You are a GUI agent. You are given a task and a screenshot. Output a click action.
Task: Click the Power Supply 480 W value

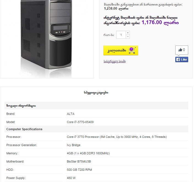coord(71,178)
